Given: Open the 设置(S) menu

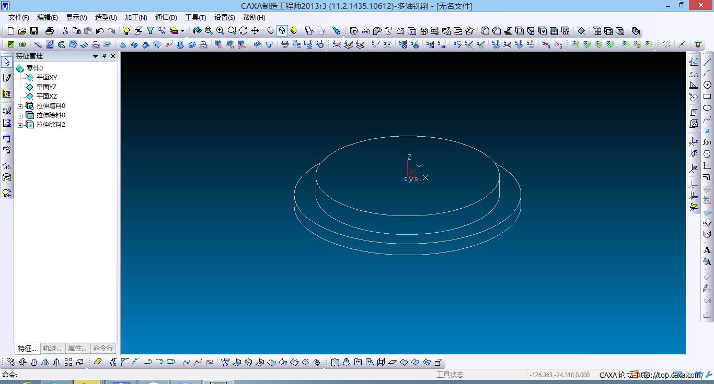Looking at the screenshot, I should [x=225, y=17].
